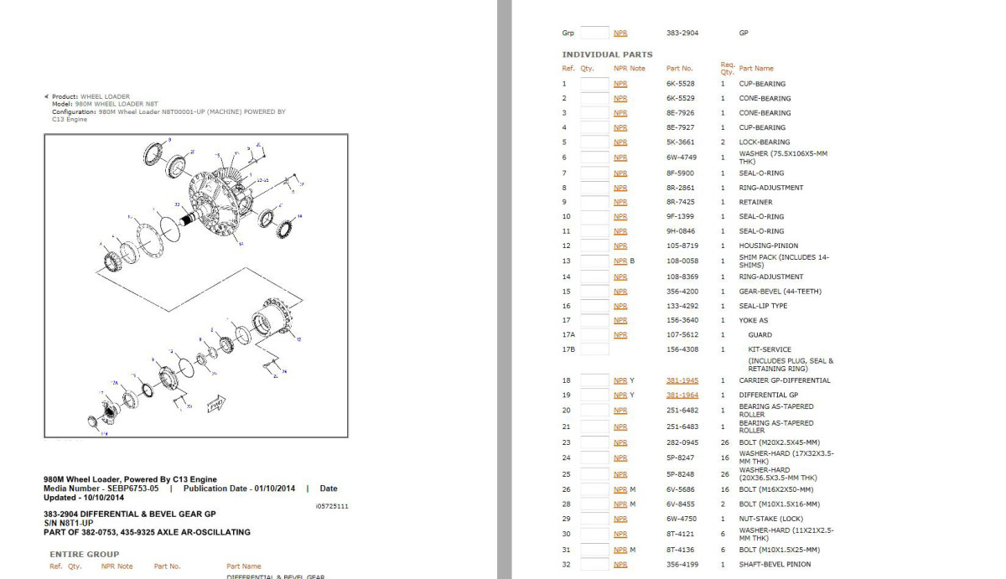This screenshot has width=1006, height=579.
Task: Click NPR link for 156-3640 YOKE AS
Action: [620, 320]
